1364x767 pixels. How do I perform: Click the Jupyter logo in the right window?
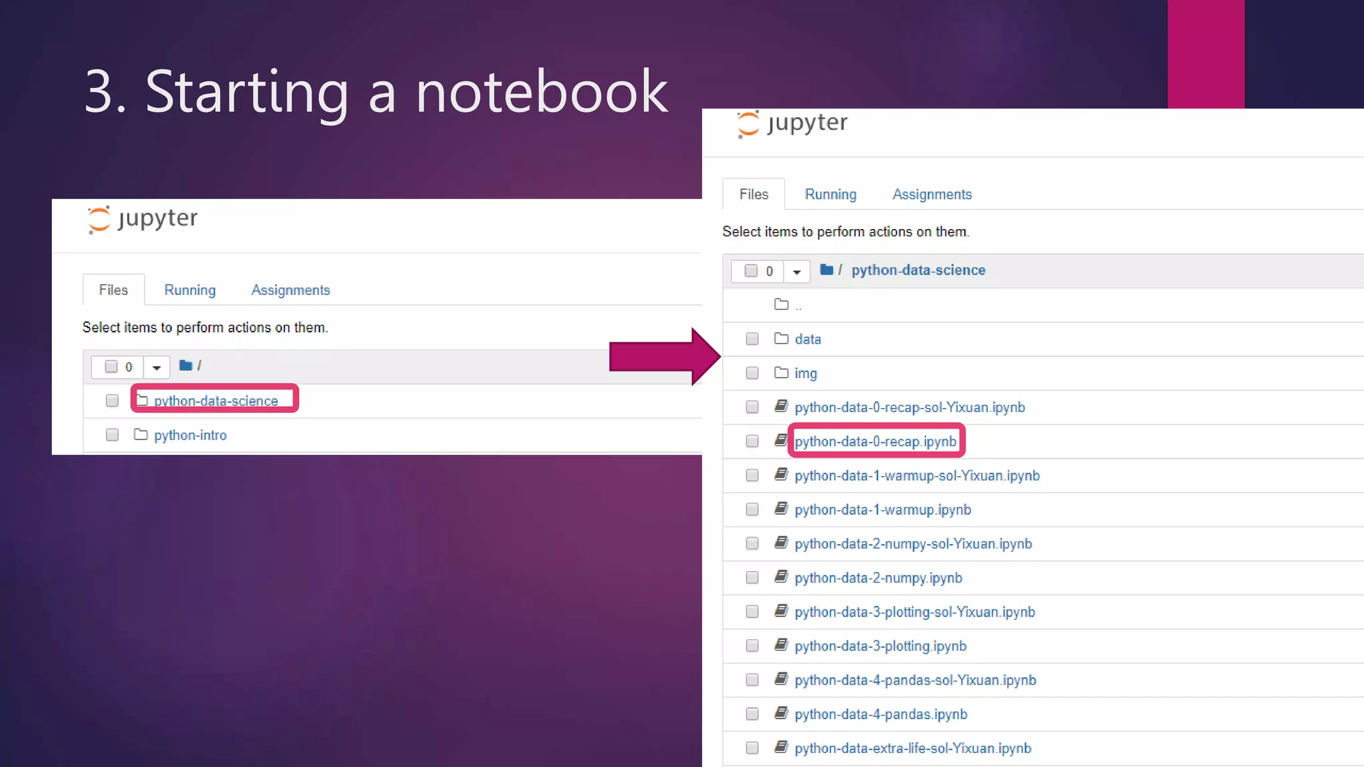793,124
